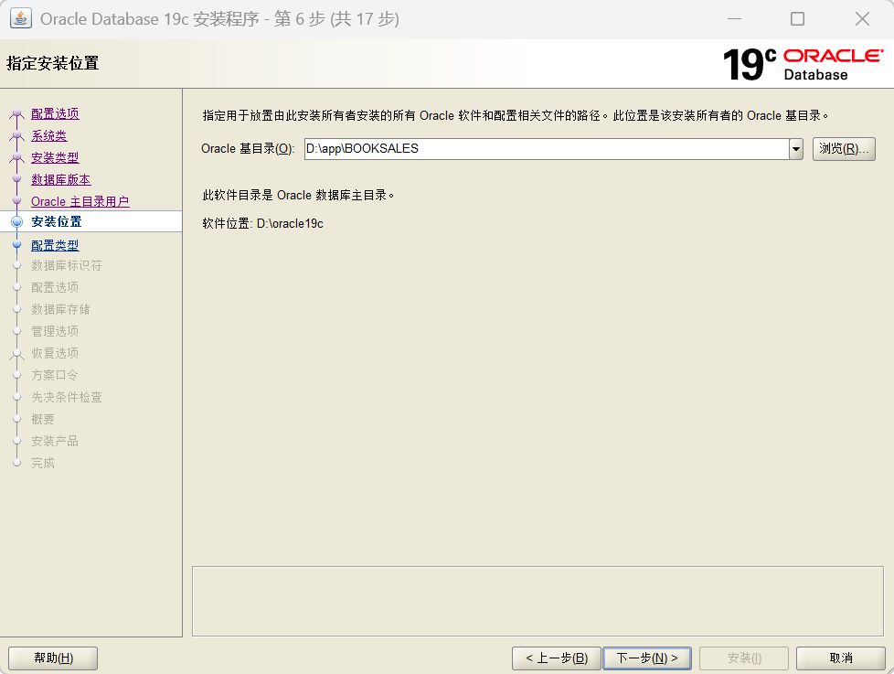Click the Oracle 基目录 path input field

pos(547,149)
